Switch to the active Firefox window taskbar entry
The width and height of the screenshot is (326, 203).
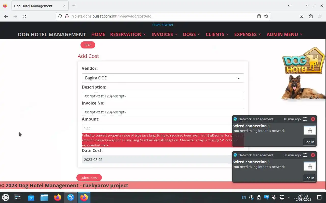pyautogui.click(x=84, y=197)
